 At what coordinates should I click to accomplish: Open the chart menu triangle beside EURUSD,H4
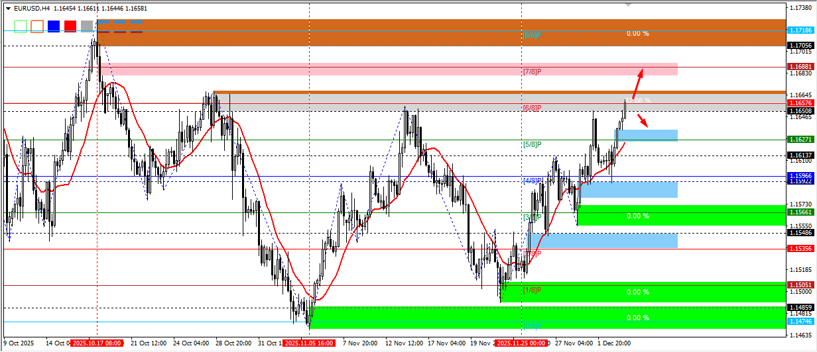pyautogui.click(x=8, y=9)
